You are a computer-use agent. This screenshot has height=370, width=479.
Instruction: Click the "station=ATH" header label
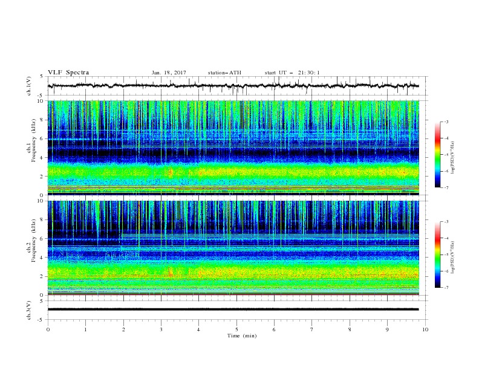224,73
